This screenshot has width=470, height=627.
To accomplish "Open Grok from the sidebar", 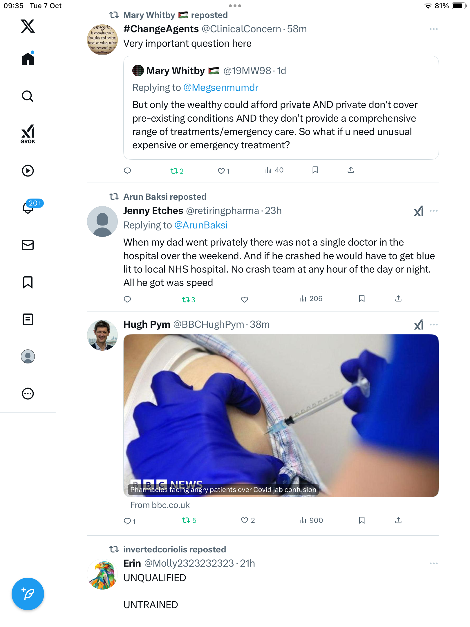I will (x=28, y=134).
